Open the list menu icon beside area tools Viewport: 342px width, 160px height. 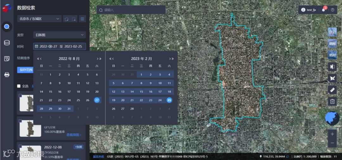82,19
